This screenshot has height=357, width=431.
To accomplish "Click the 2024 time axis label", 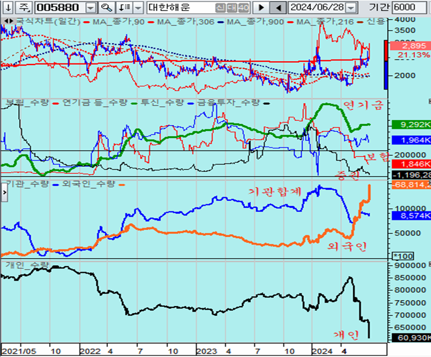I will 323,351.
